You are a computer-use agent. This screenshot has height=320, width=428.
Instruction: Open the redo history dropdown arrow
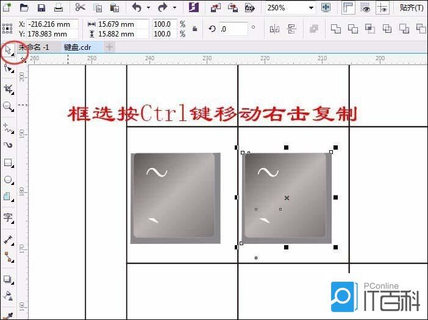[x=175, y=8]
